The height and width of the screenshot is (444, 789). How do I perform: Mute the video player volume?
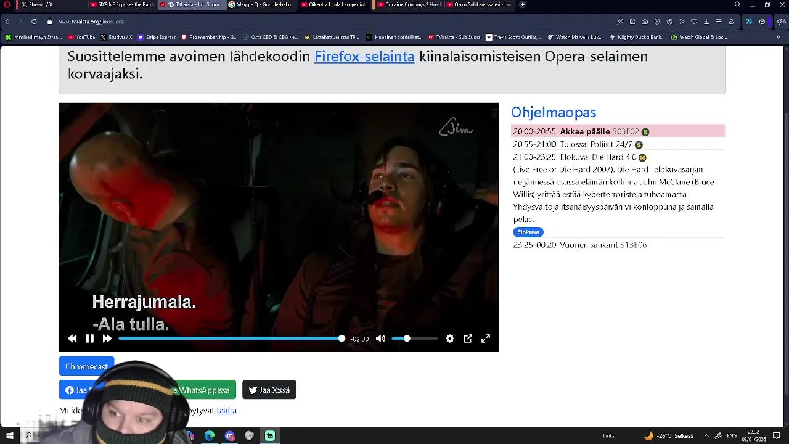pos(380,339)
